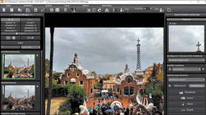Viewport: 206px width, 115px height.
Task: Click the toolbar icon below Ansicht menu
Action: pyautogui.click(x=52, y=10)
